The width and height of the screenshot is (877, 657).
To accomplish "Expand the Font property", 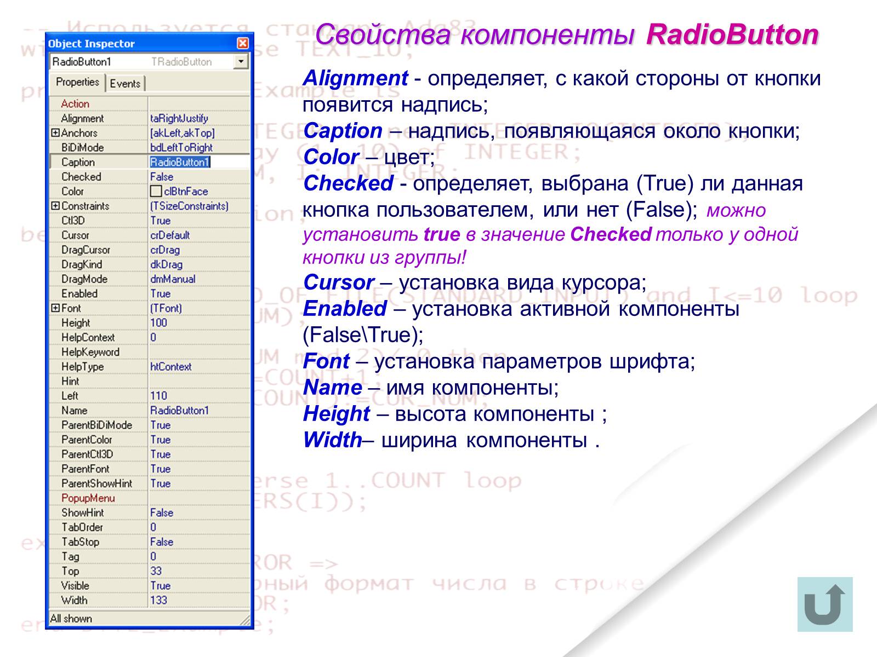I will coord(55,308).
